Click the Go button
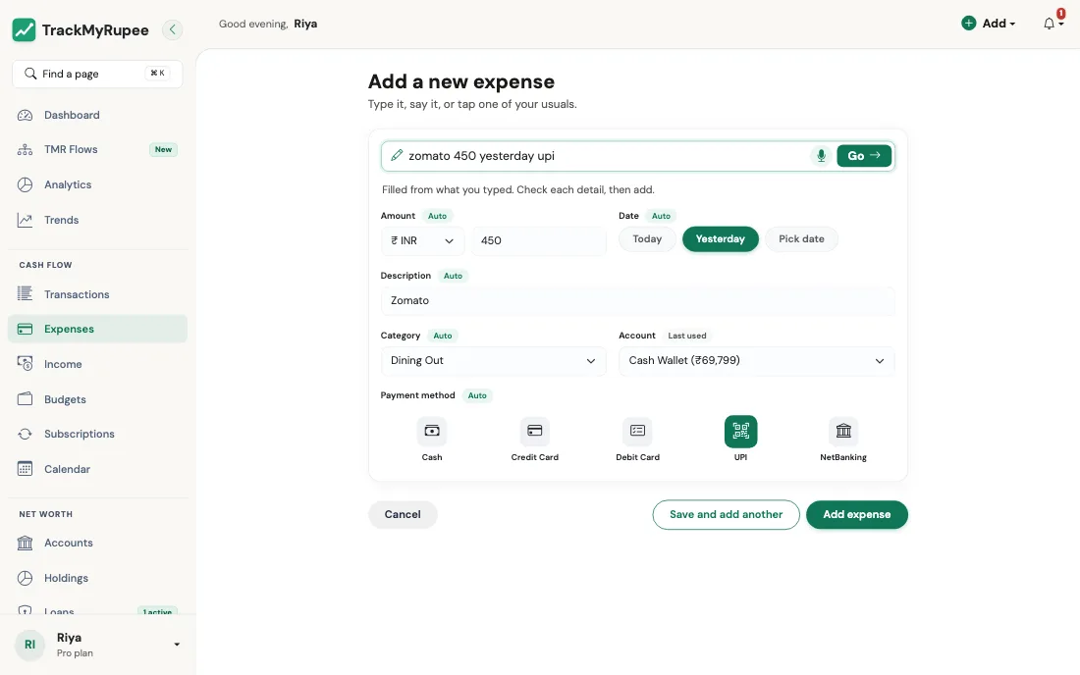The height and width of the screenshot is (675, 1080). (864, 155)
